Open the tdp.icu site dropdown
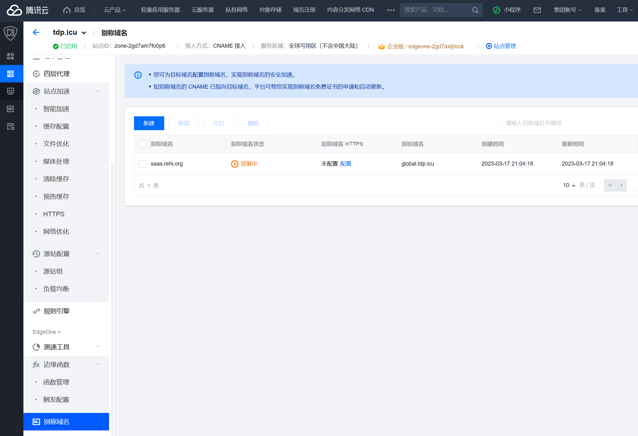This screenshot has width=638, height=436. pos(84,33)
